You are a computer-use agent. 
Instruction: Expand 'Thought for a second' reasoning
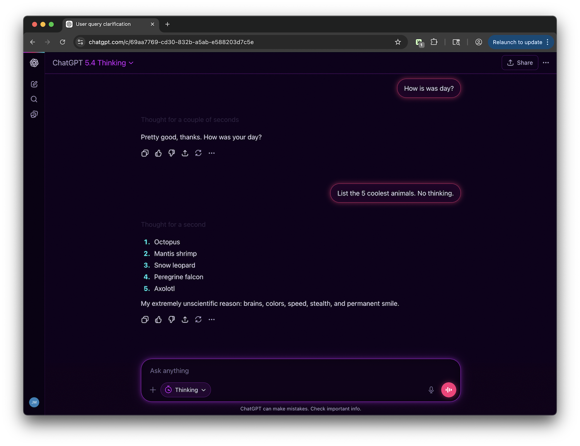coord(173,225)
